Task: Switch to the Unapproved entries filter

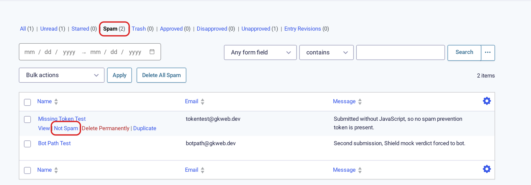Action: point(256,29)
